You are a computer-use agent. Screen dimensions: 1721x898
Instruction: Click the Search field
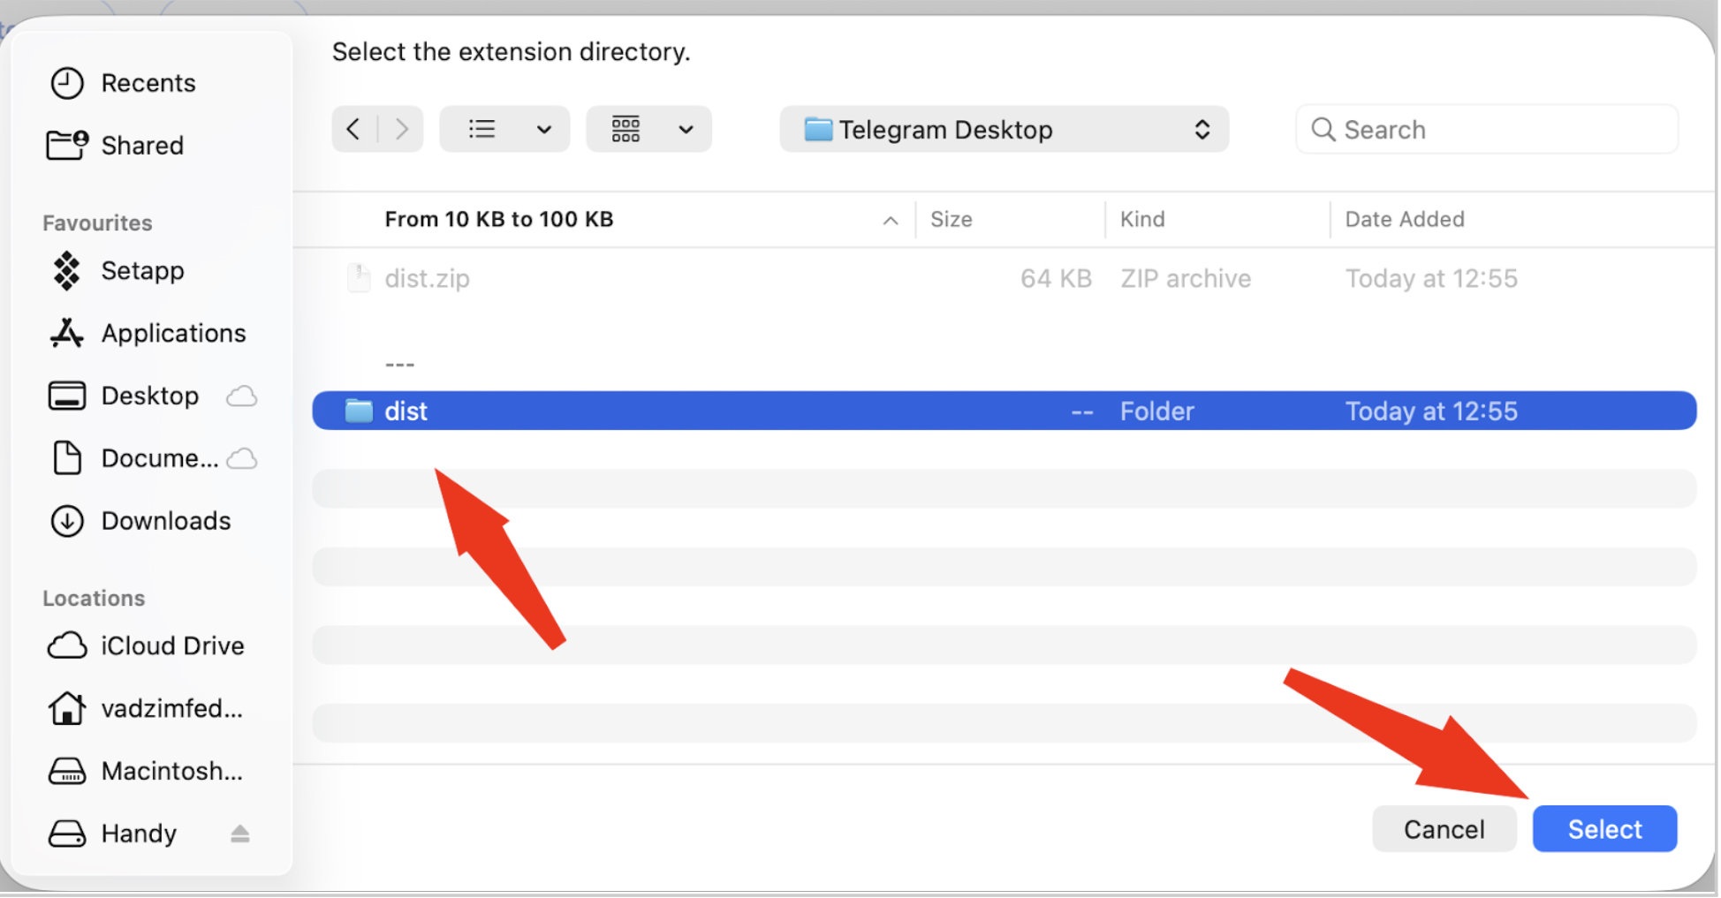pyautogui.click(x=1487, y=130)
